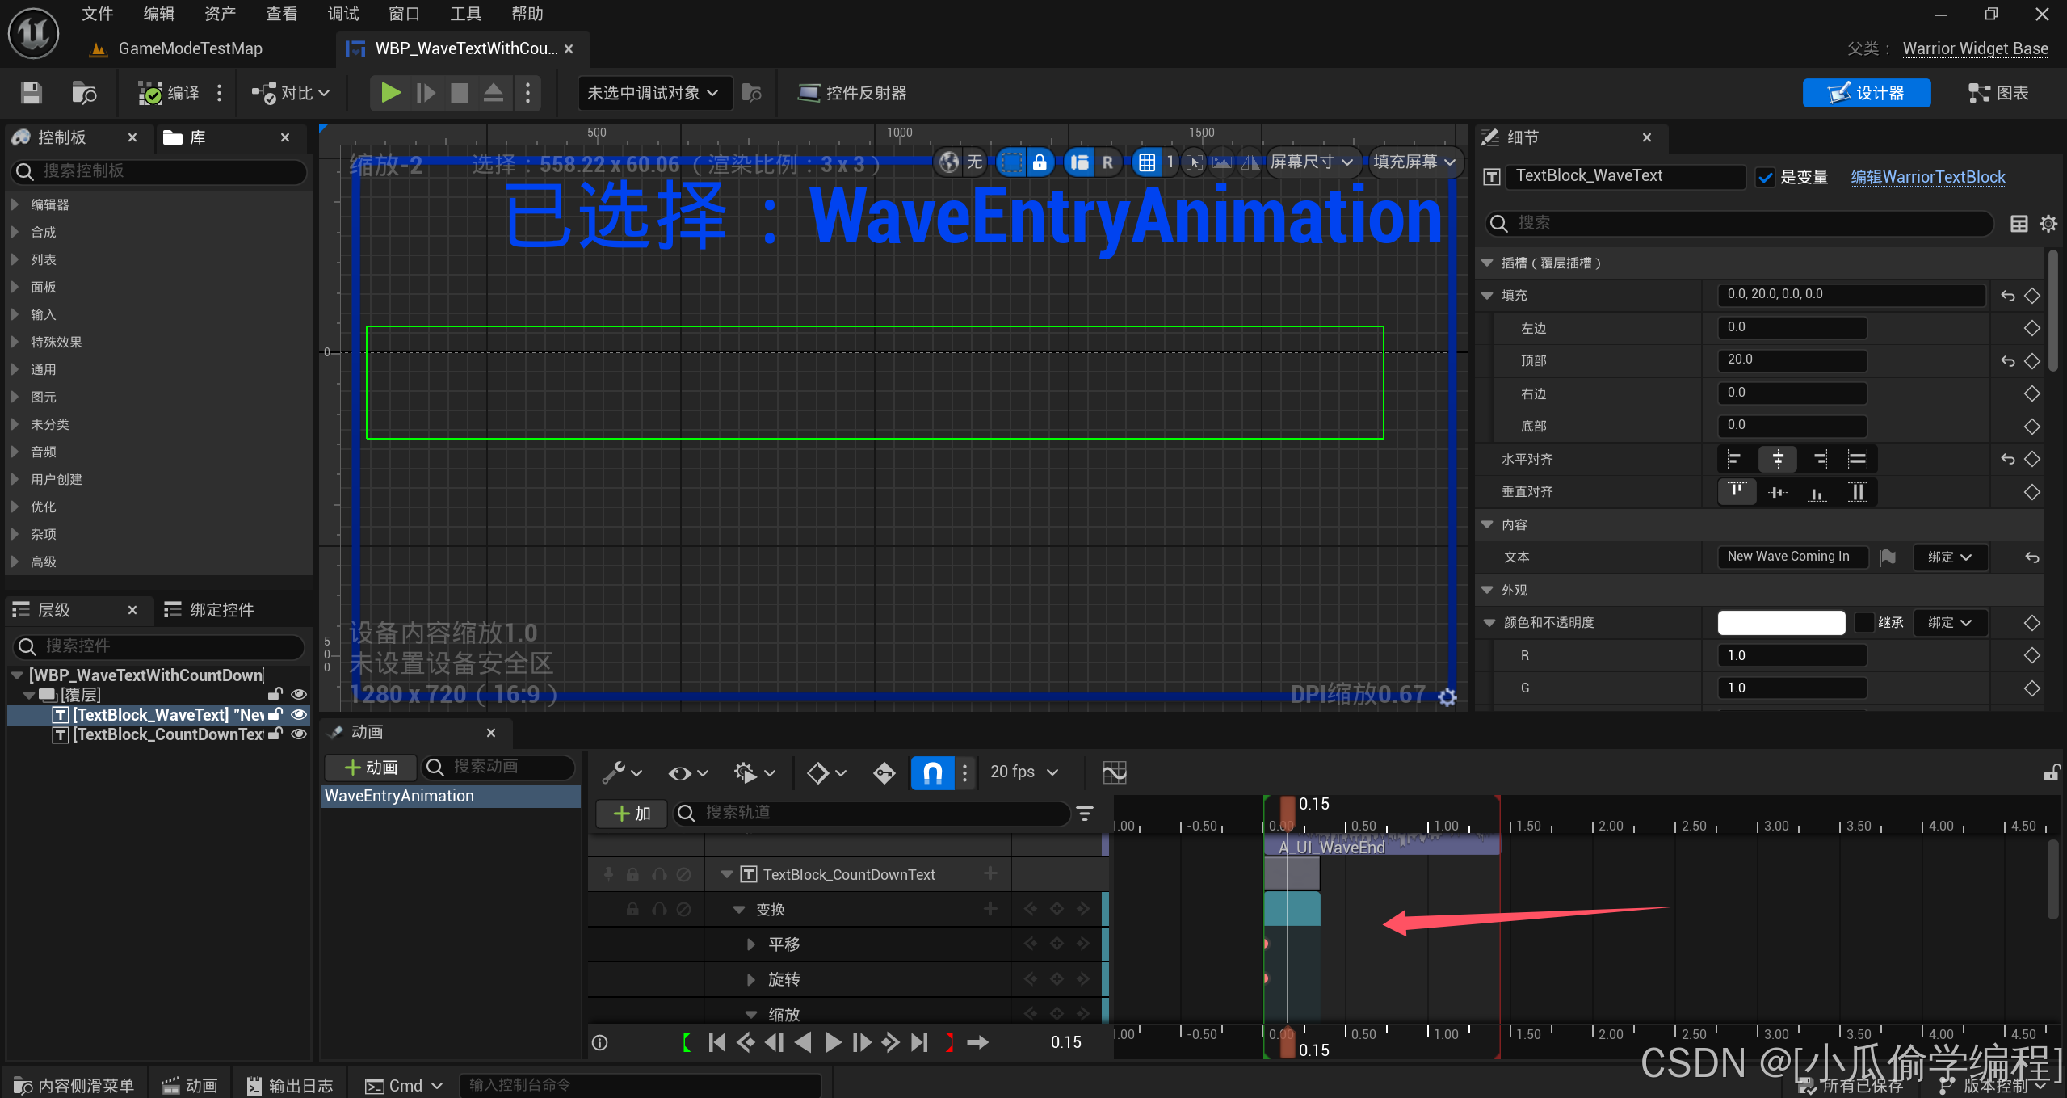
Task: Hide the TextBlock_WaveText layer via eye
Action: click(x=298, y=714)
